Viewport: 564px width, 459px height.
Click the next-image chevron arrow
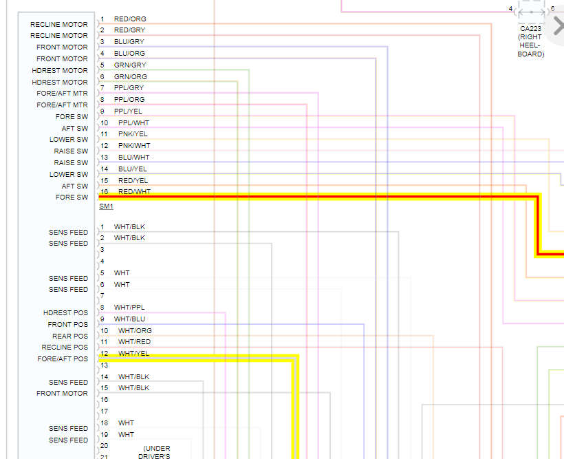558,25
